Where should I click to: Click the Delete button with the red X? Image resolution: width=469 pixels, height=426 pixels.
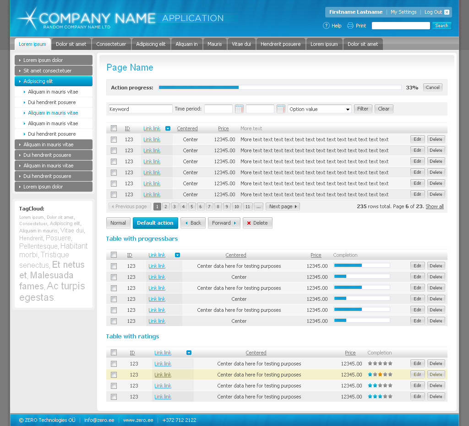pyautogui.click(x=257, y=223)
